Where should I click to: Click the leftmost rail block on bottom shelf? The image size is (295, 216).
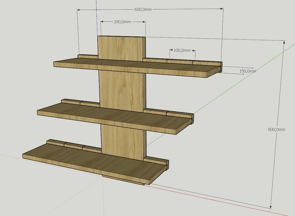55,143
